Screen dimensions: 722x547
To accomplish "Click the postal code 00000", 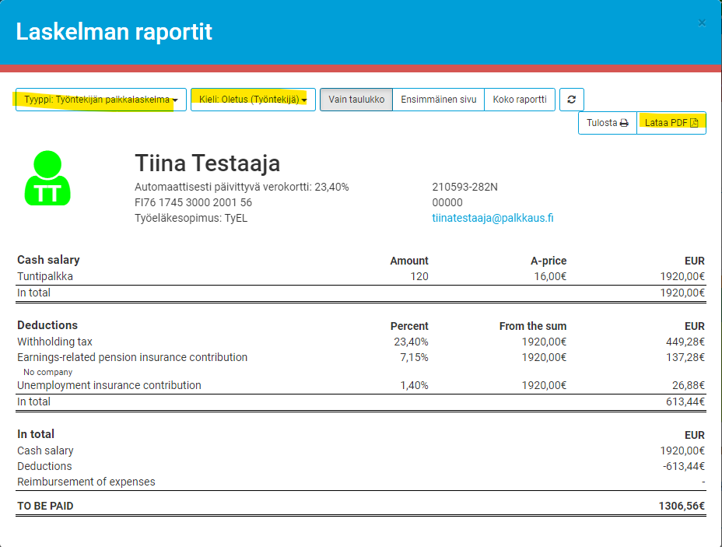I will tap(447, 202).
